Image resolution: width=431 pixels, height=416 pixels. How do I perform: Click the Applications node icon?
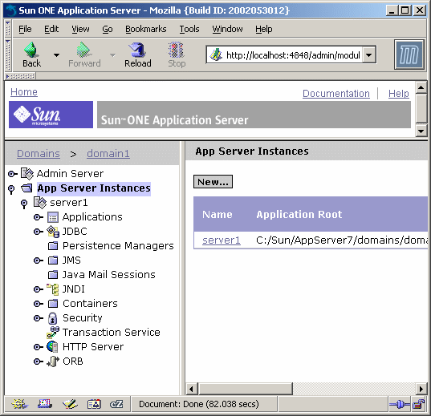53,217
